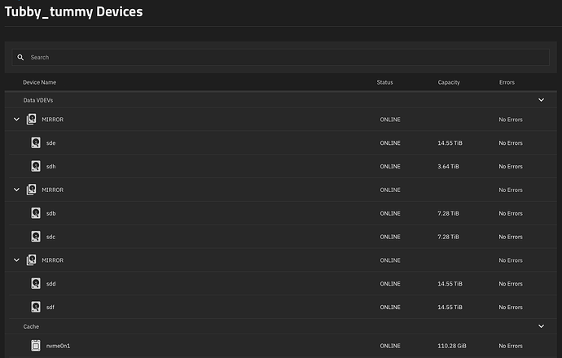Click 7.28 TiB capacity of sdb
The image size is (562, 358).
pyautogui.click(x=448, y=213)
